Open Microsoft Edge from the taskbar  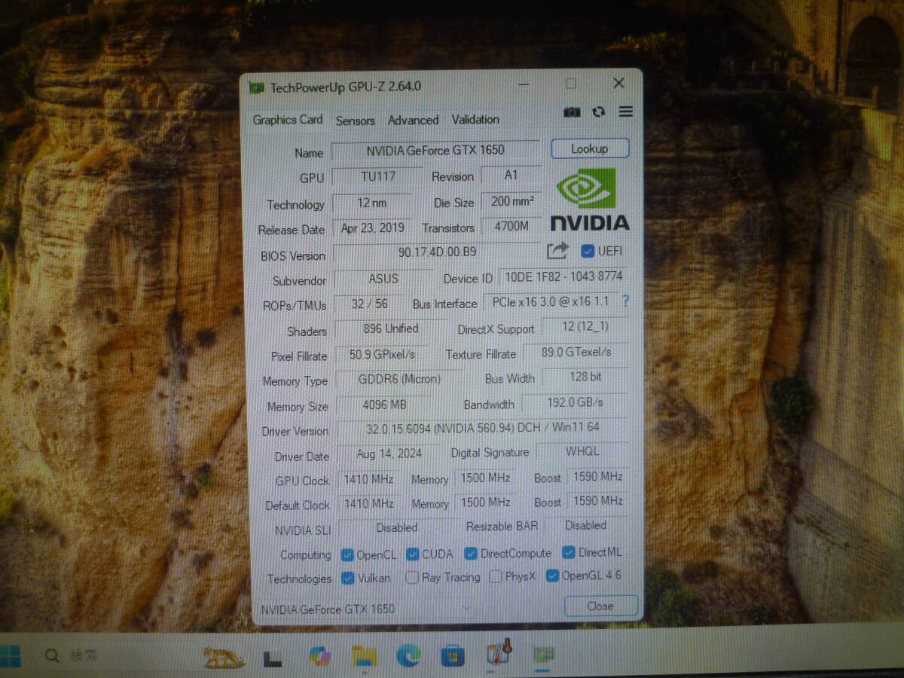pyautogui.click(x=408, y=656)
